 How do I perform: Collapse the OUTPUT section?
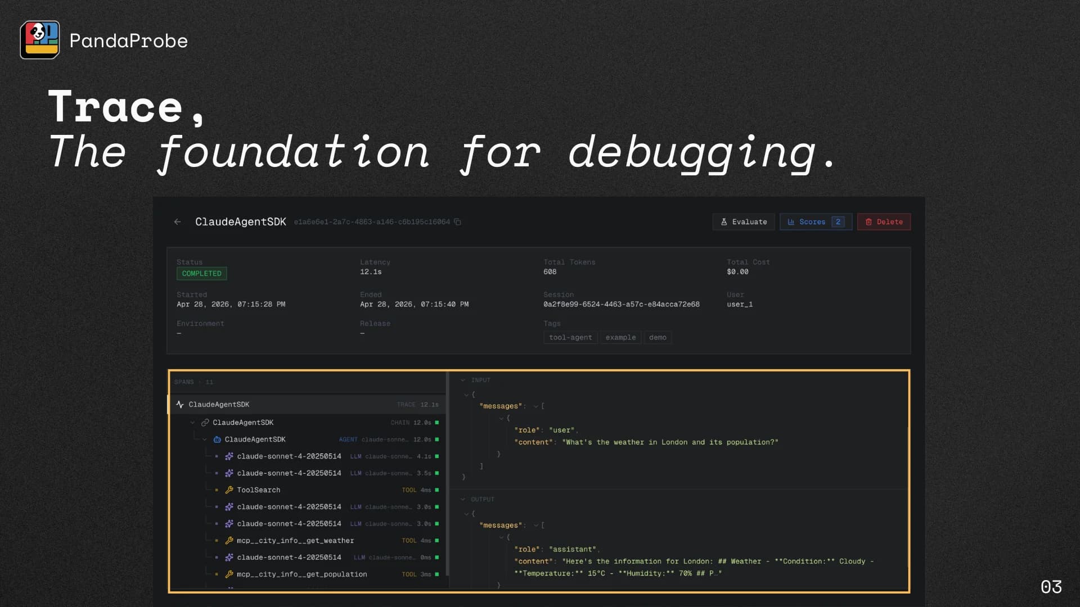(x=463, y=500)
